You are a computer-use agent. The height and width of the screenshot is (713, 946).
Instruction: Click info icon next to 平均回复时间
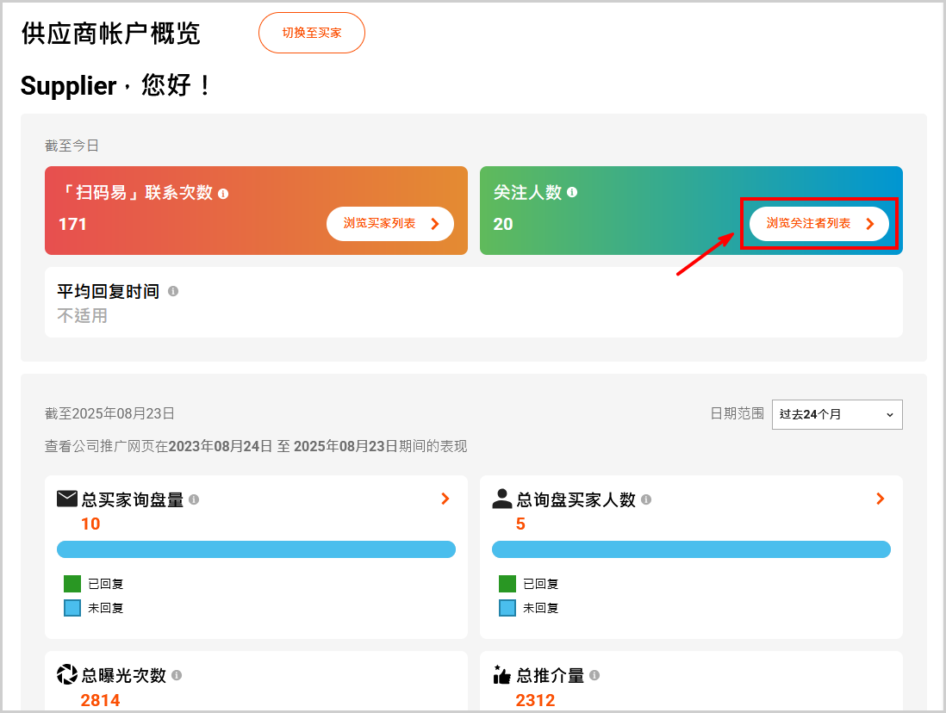tap(173, 291)
